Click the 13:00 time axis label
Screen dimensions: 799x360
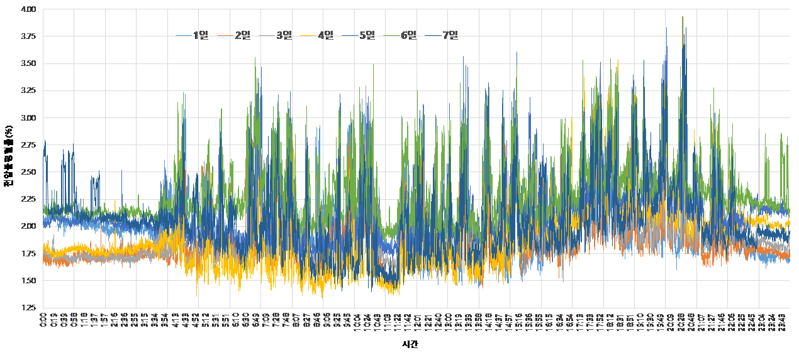point(449,322)
